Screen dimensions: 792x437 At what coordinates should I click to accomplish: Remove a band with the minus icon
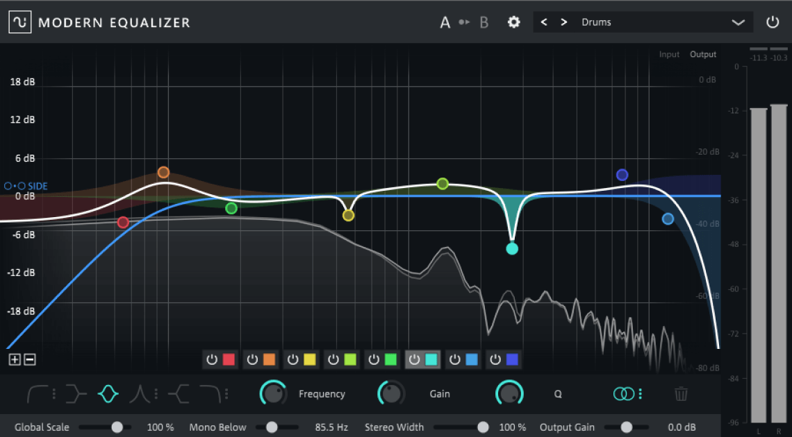point(30,359)
